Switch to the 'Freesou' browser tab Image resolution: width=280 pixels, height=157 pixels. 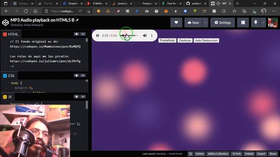147,3
